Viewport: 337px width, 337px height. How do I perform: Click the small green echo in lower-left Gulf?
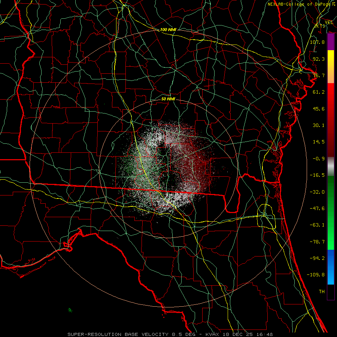click(x=70, y=310)
